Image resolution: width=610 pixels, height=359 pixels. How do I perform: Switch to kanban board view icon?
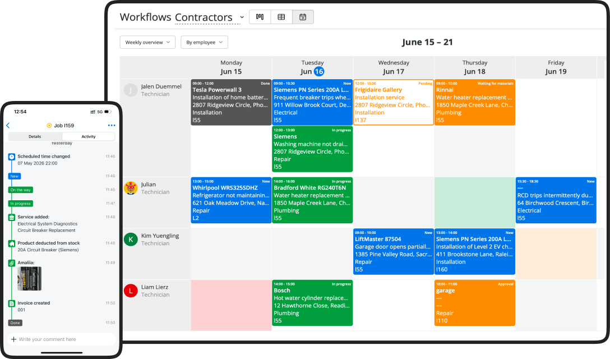260,17
